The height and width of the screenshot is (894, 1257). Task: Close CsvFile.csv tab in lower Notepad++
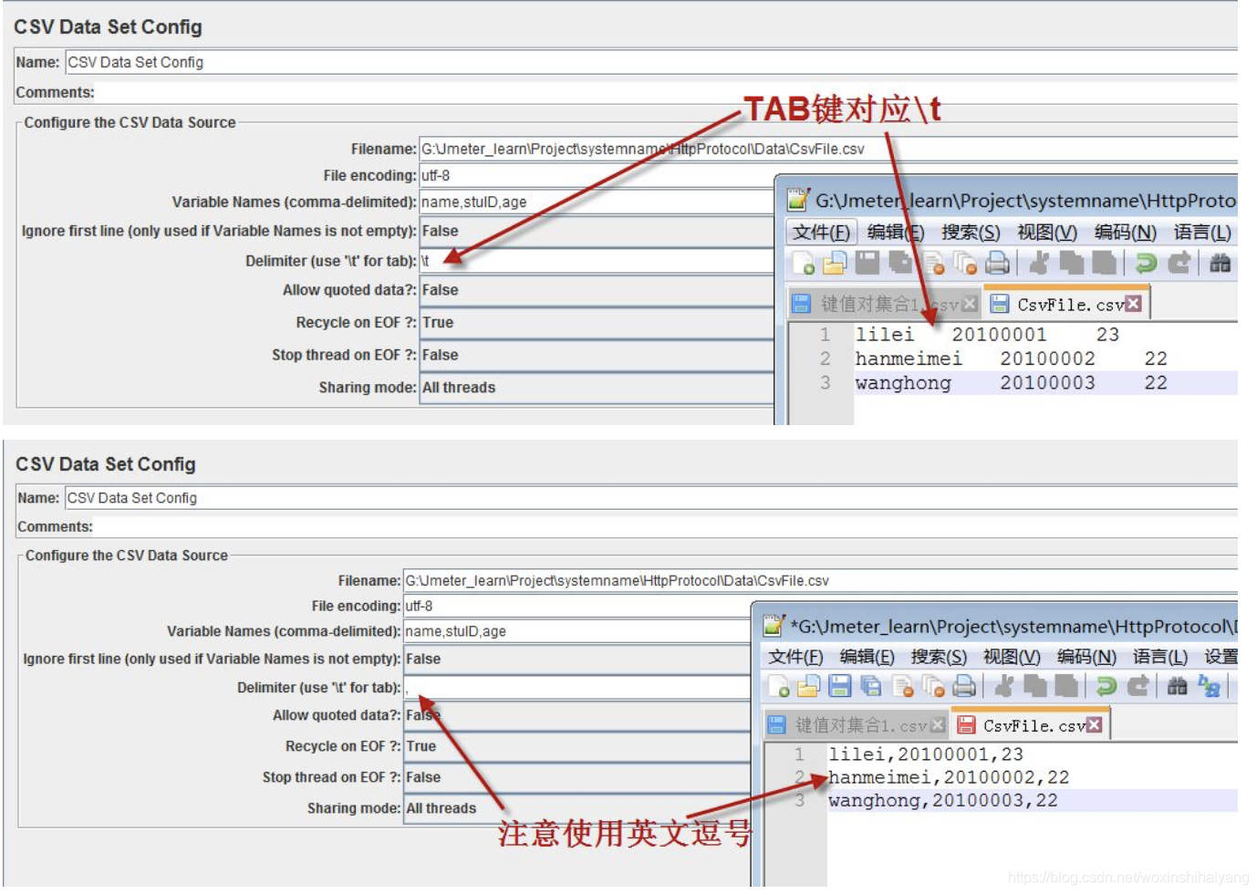coord(1094,725)
